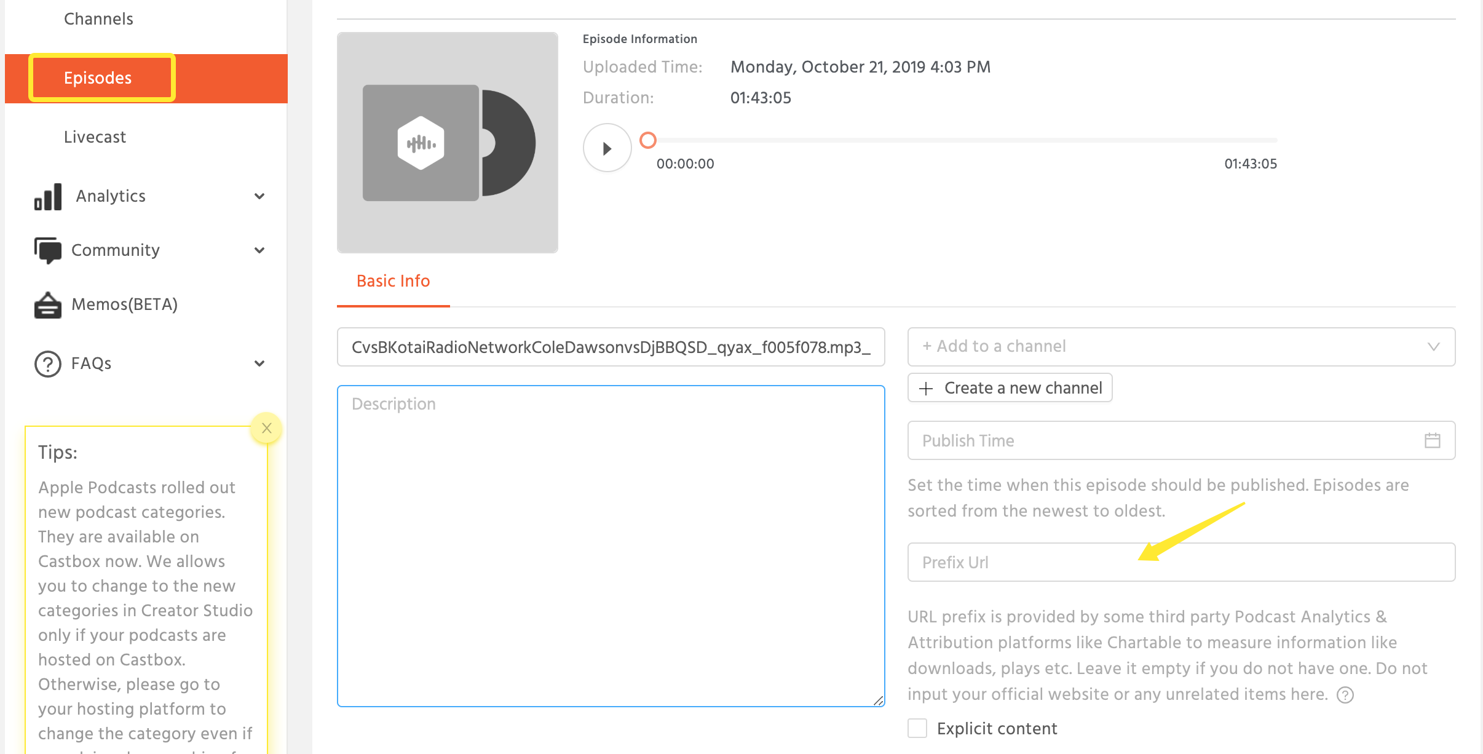Click the Publish Time calendar icon
The image size is (1483, 754).
pyautogui.click(x=1432, y=440)
